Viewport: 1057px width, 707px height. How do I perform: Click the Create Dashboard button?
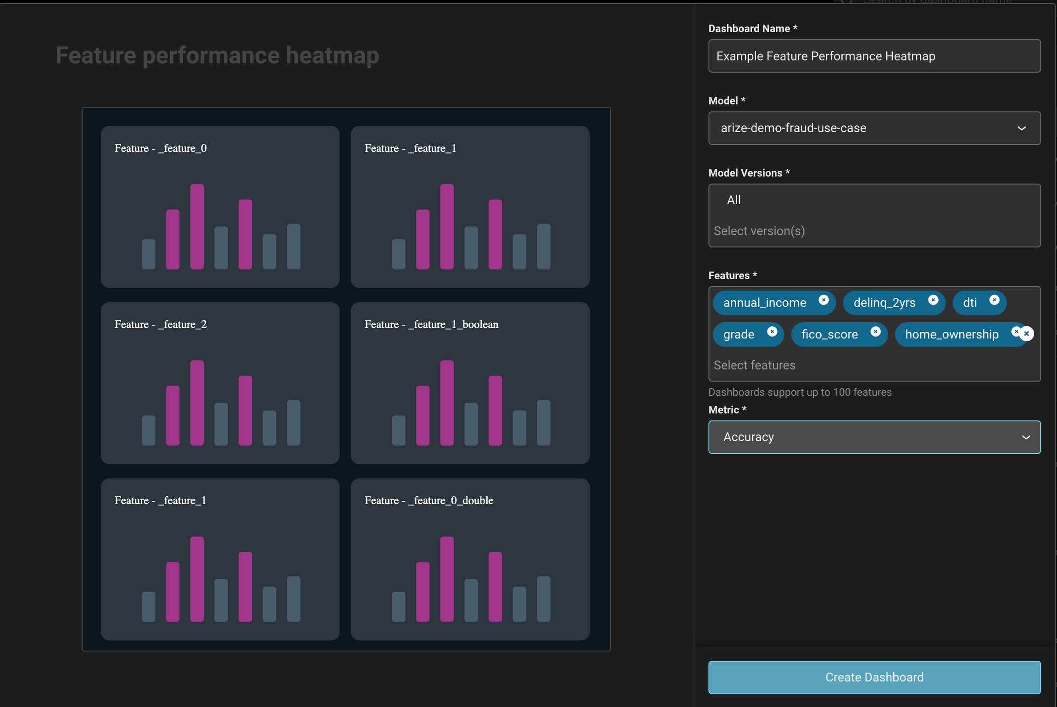point(874,677)
